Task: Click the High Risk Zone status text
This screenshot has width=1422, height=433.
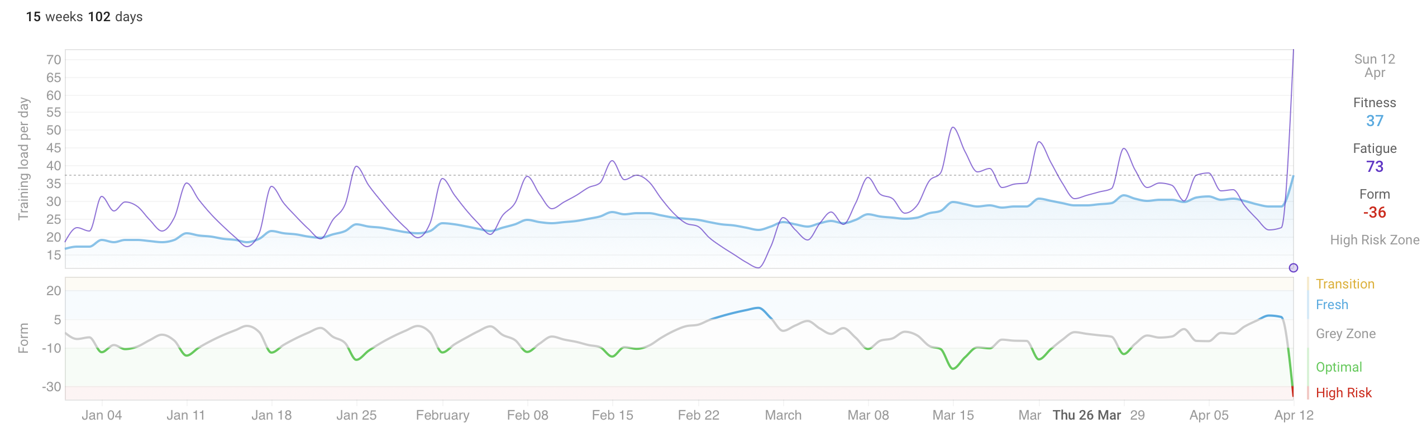Action: pyautogui.click(x=1374, y=240)
